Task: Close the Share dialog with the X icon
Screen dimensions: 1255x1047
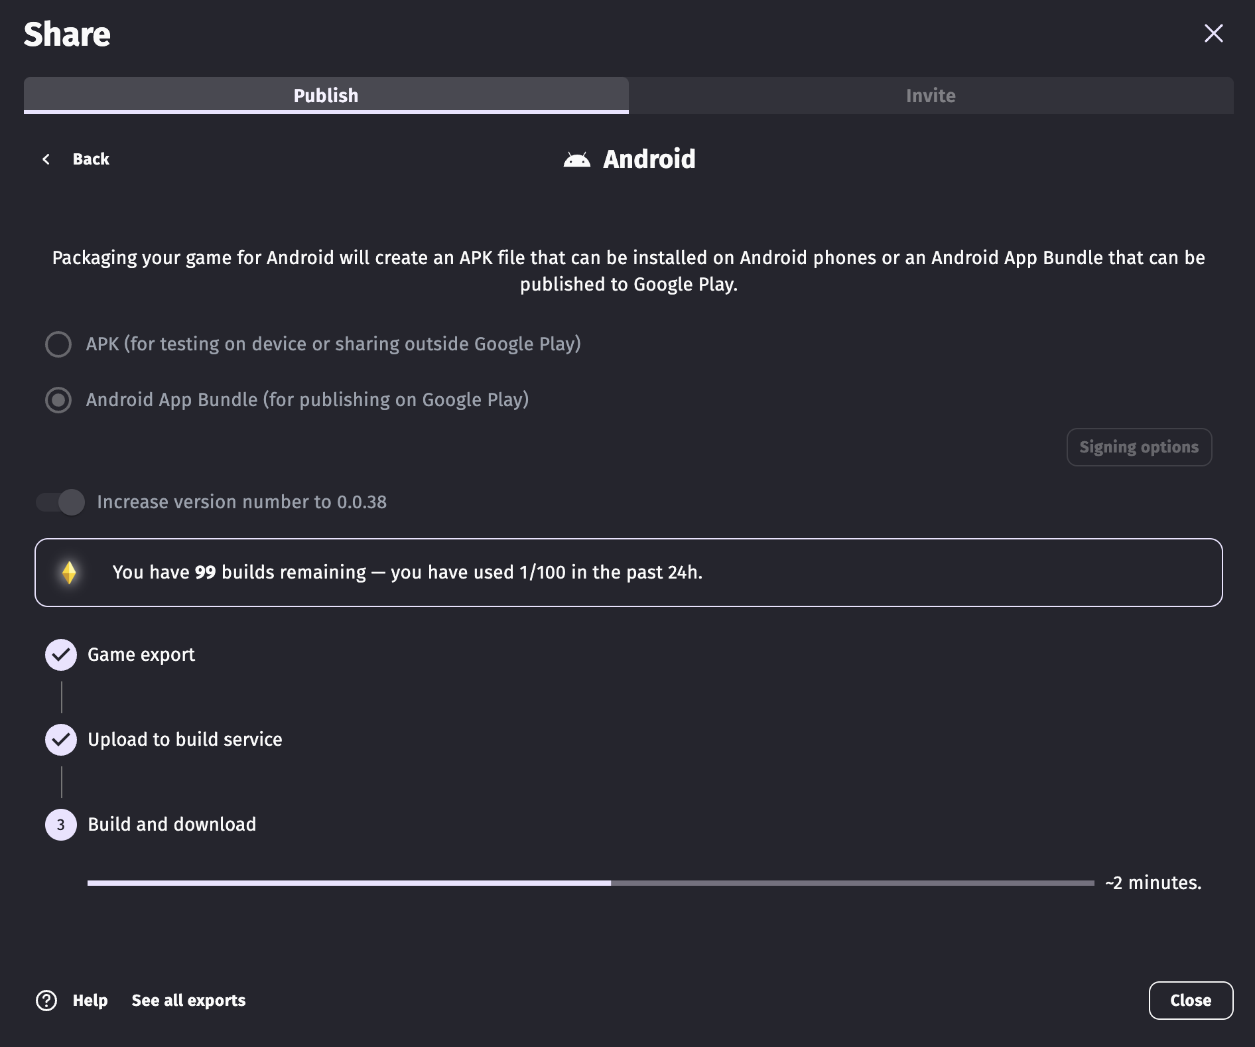Action: (1213, 33)
